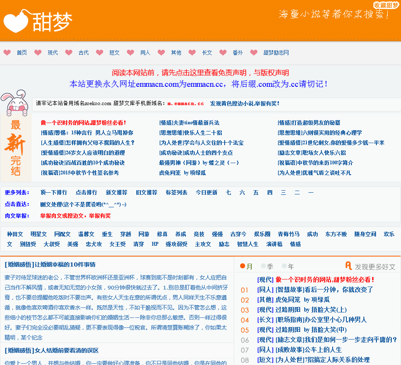Open the 同人 category

click(145, 53)
